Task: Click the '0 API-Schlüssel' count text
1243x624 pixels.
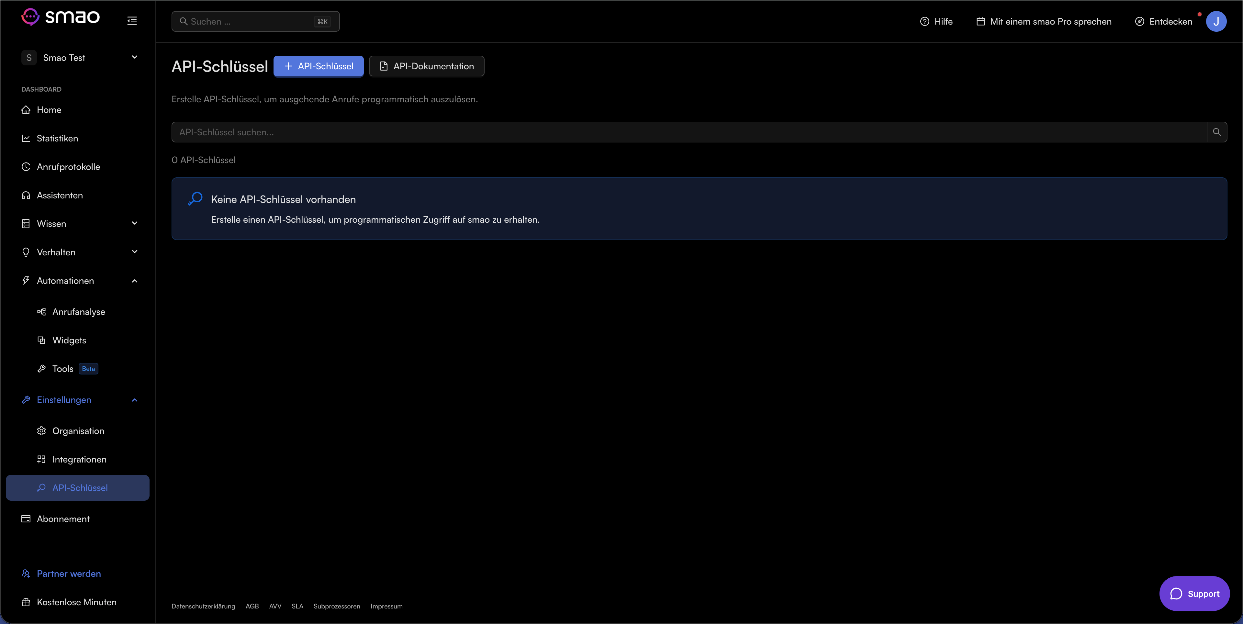Action: (x=204, y=160)
